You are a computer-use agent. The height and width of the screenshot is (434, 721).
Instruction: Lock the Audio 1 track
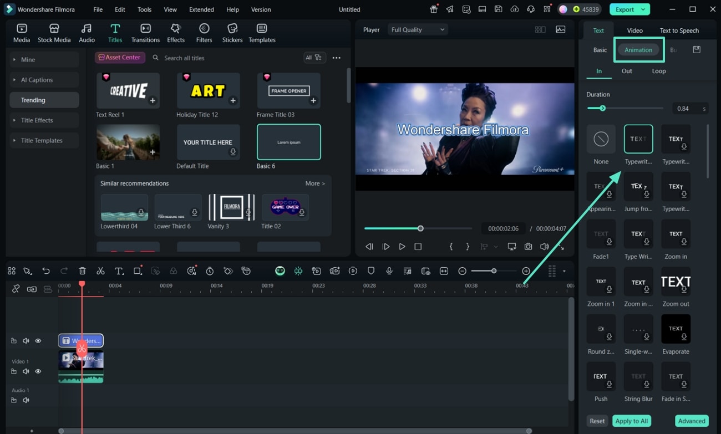[14, 400]
